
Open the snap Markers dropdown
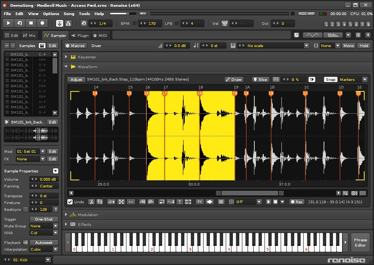pyautogui.click(x=365, y=79)
